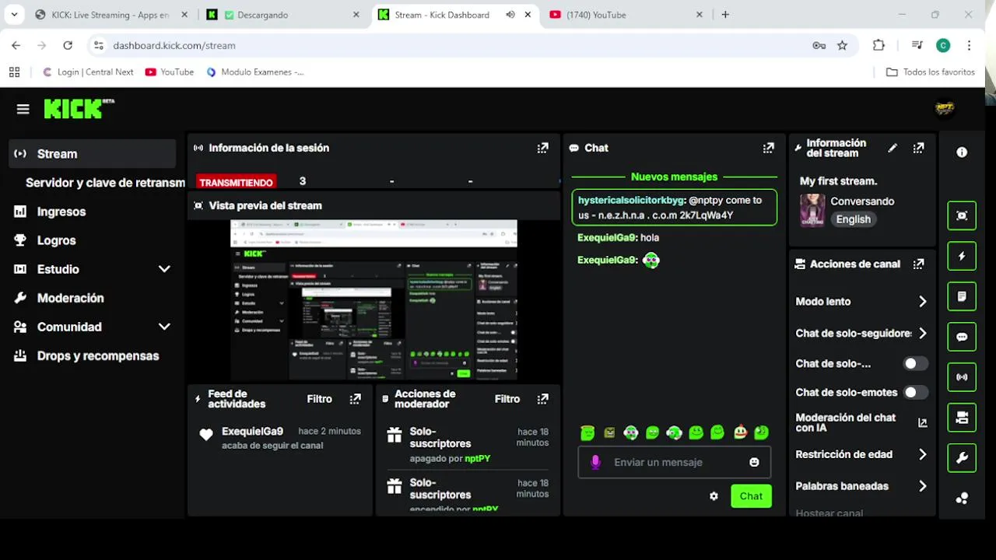Open Chrome extensions puzzle icon
Image resolution: width=996 pixels, height=560 pixels.
879,46
